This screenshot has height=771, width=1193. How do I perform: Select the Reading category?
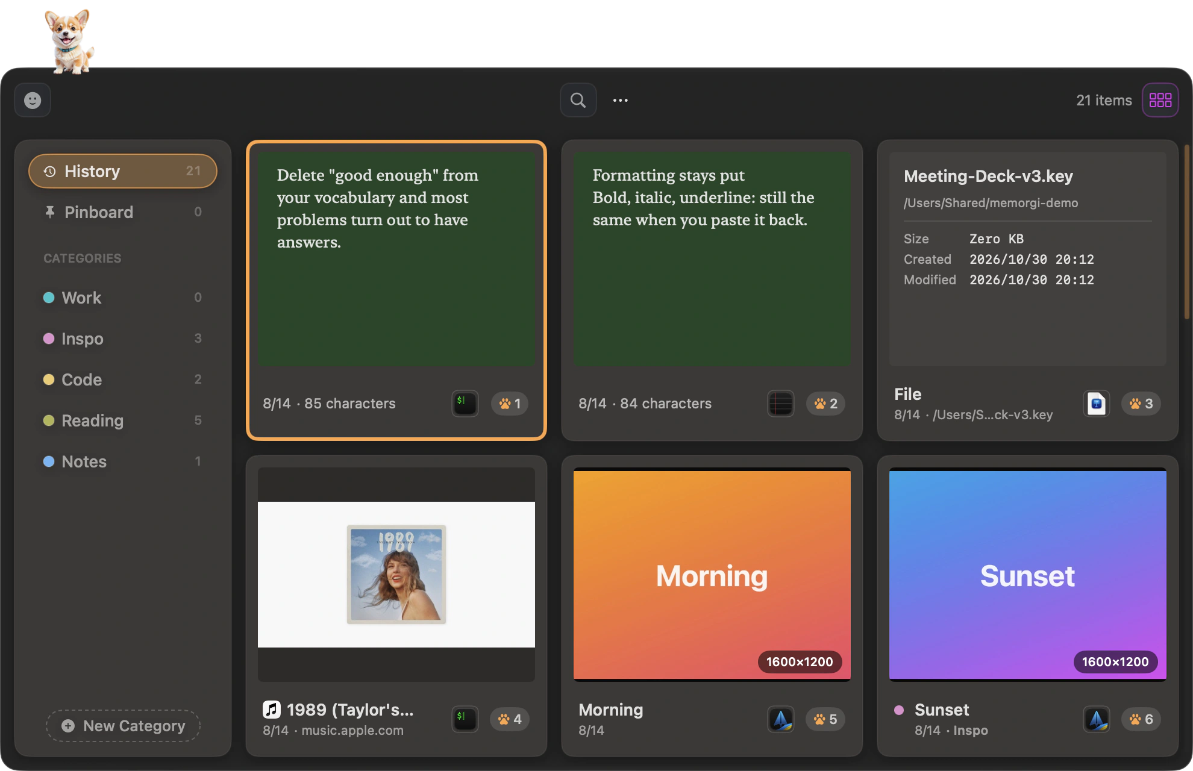point(123,420)
